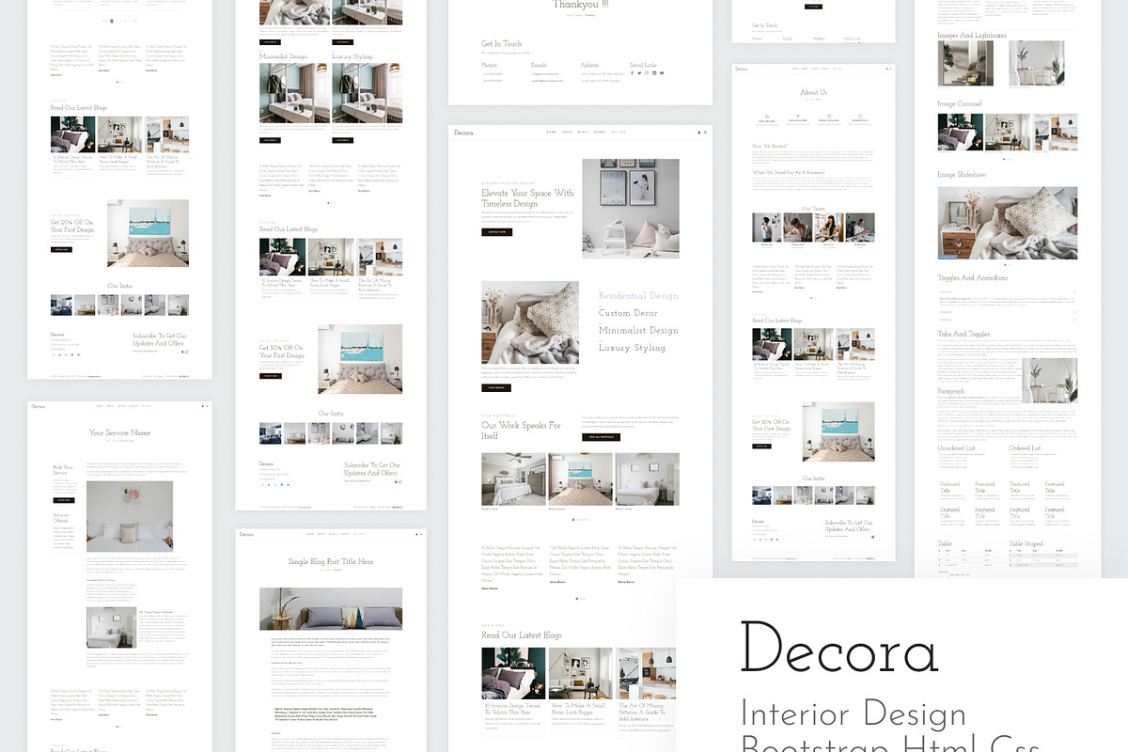Viewport: 1128px width, 752px height.
Task: Open 'How To Make A Small Room Look Bigger' on homepage
Action: (x=579, y=709)
